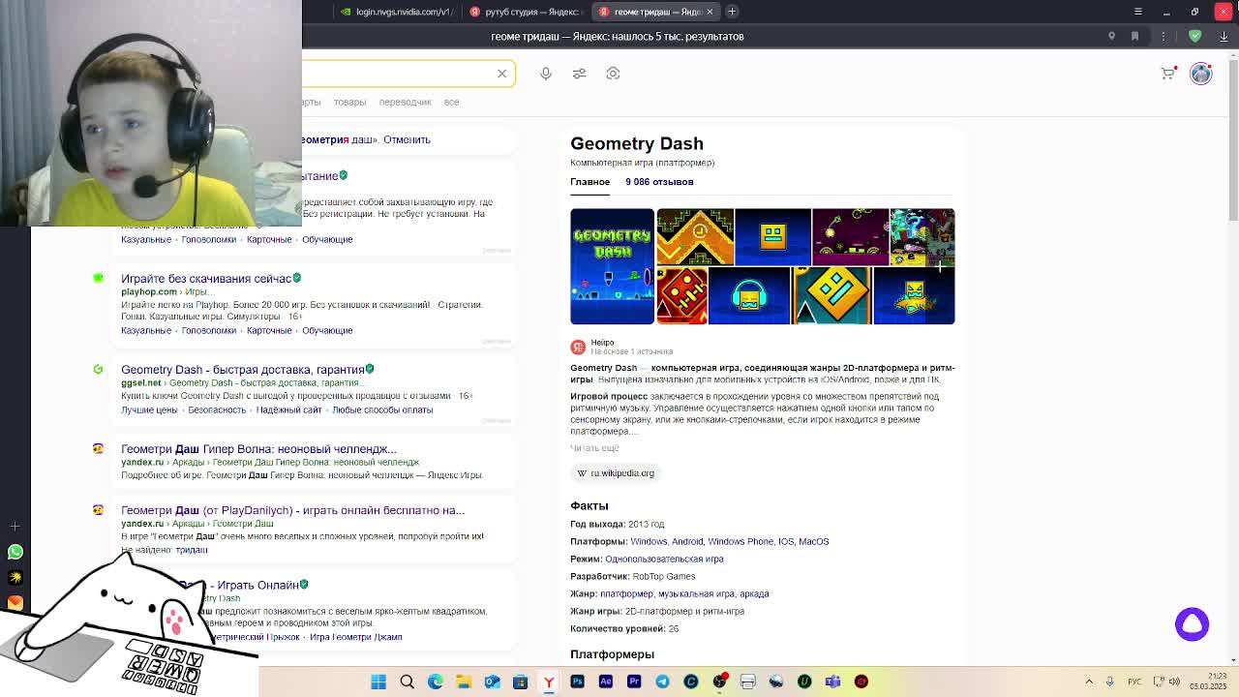Click the 'тридаш' not-found link
This screenshot has width=1239, height=697.
point(192,550)
